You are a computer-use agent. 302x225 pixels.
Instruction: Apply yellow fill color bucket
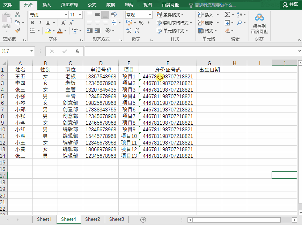(48, 31)
